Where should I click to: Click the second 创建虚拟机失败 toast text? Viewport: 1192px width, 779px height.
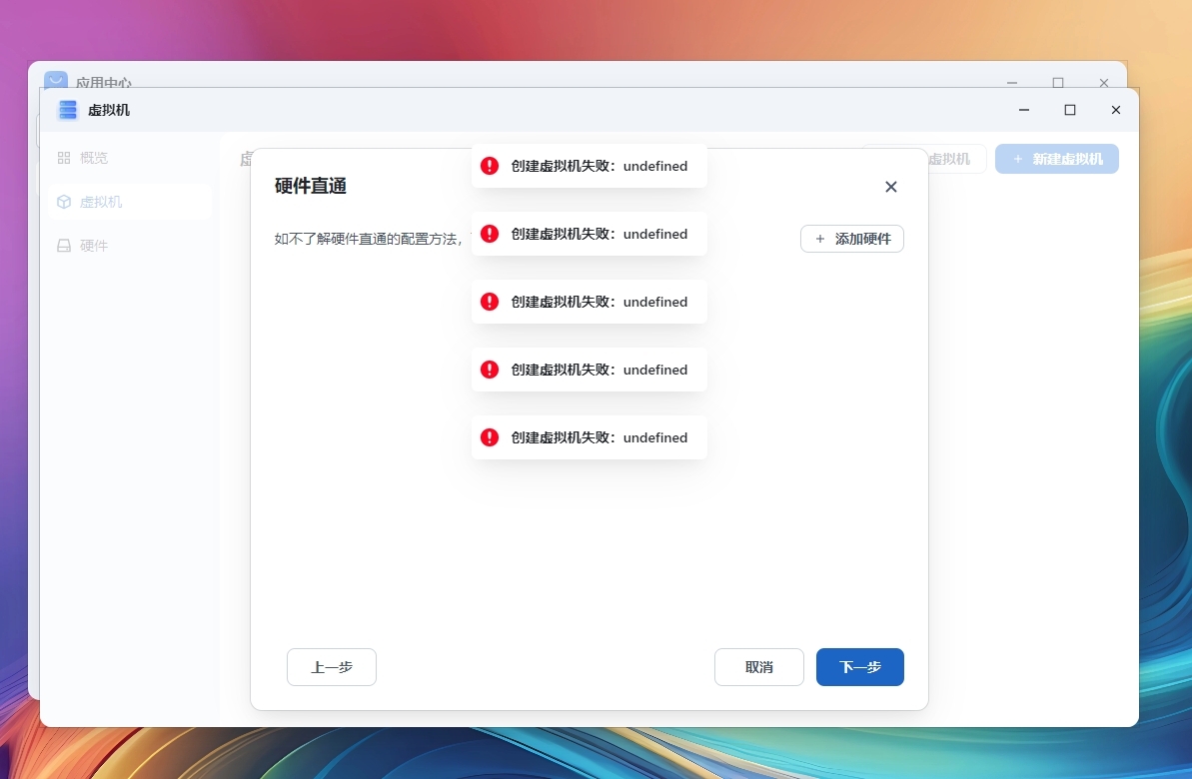598,234
